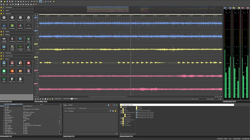Expand the Effects section
The width and height of the screenshot is (250, 140).
7,31
